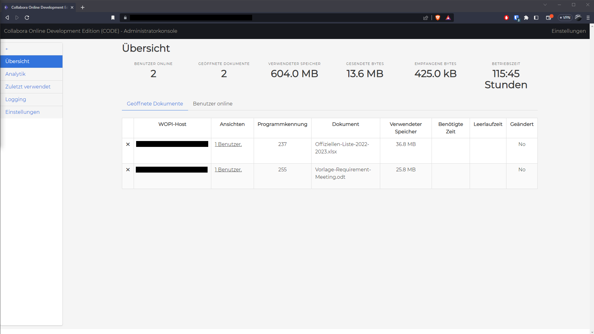The height and width of the screenshot is (334, 594).
Task: Switch to the Benutzer online tab
Action: point(213,104)
